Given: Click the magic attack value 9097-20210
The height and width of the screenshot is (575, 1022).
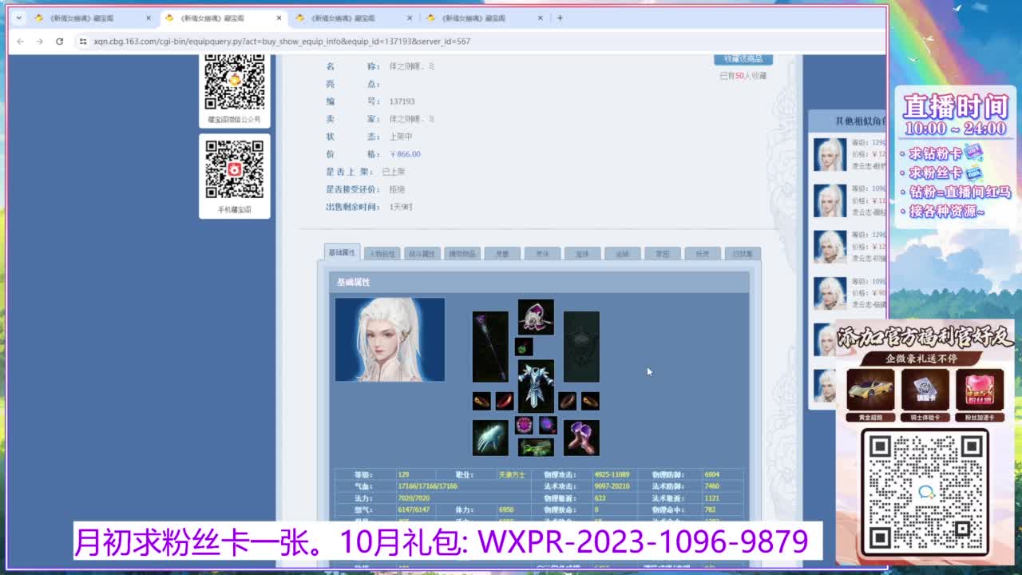Looking at the screenshot, I should pos(612,486).
